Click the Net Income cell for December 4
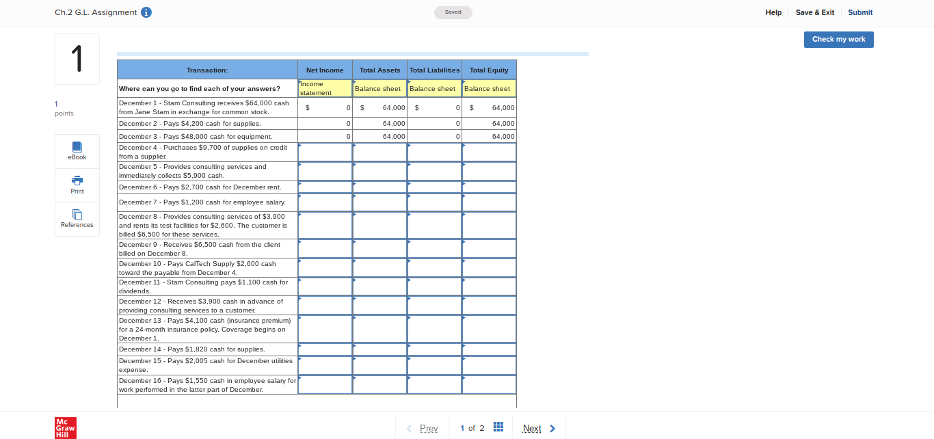The height and width of the screenshot is (439, 934). point(324,151)
